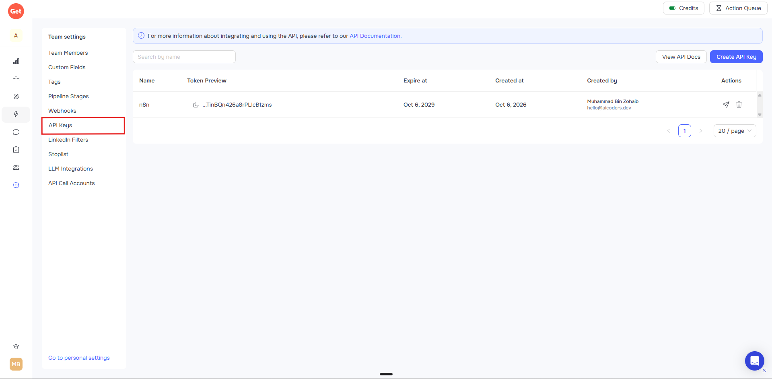Open the Credits button
The height and width of the screenshot is (379, 772).
point(683,8)
